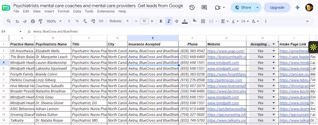This screenshot has height=125, width=318.
Task: Toggle bold formatting
Action: (x=161, y=21)
